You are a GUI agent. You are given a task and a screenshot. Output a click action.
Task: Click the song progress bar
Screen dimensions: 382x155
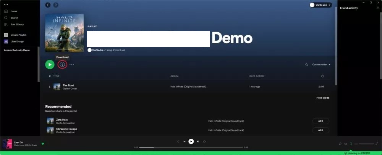pos(191,147)
